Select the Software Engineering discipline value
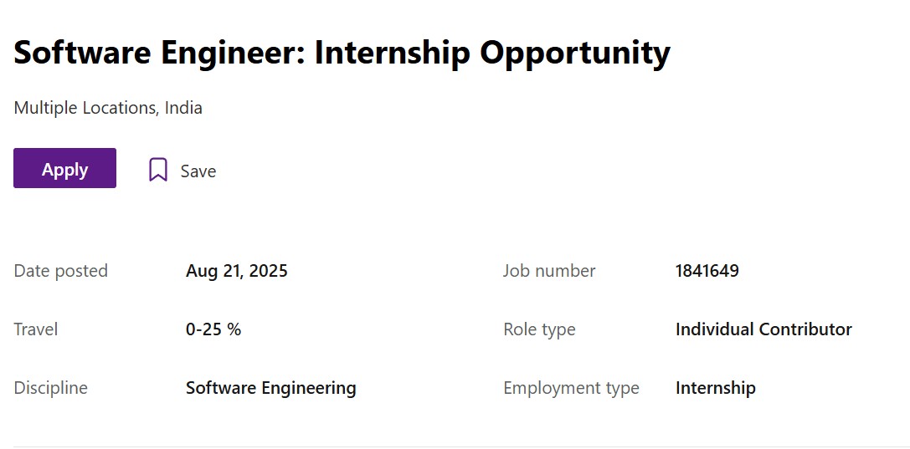Viewport: 910px width, 449px height. click(x=271, y=388)
